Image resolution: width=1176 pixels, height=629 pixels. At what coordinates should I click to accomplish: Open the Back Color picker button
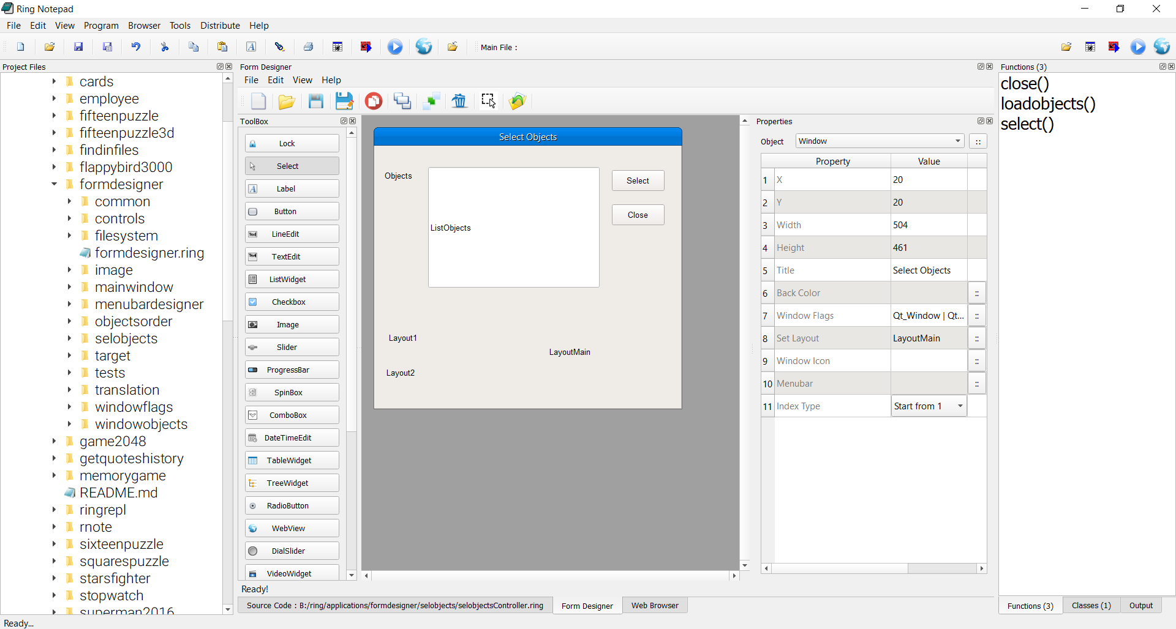coord(977,293)
